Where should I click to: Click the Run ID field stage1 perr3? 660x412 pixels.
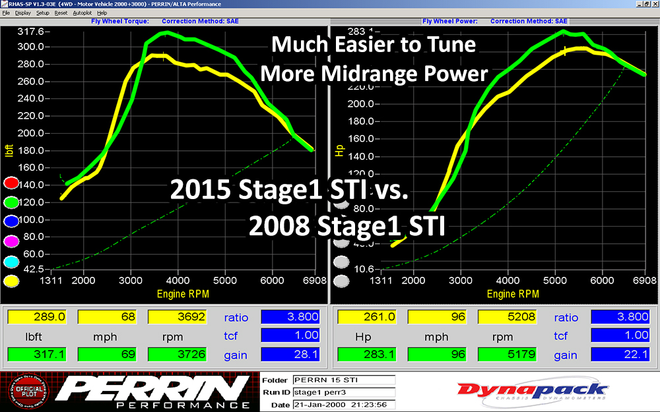click(x=344, y=393)
